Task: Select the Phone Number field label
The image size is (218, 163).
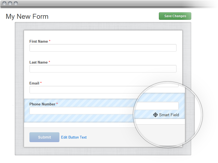Action: tap(42, 104)
